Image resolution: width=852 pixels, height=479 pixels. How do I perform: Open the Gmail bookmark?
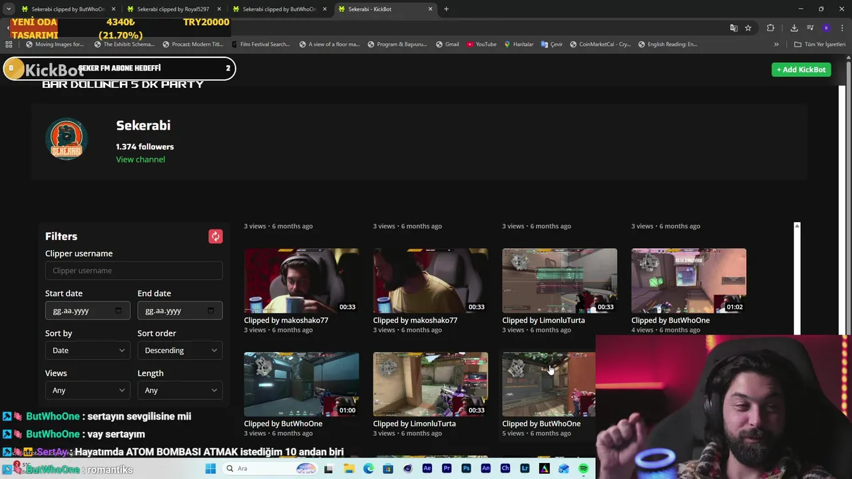(447, 45)
